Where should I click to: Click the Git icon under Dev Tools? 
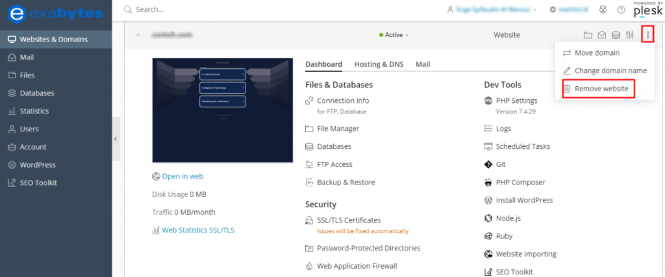tap(488, 164)
